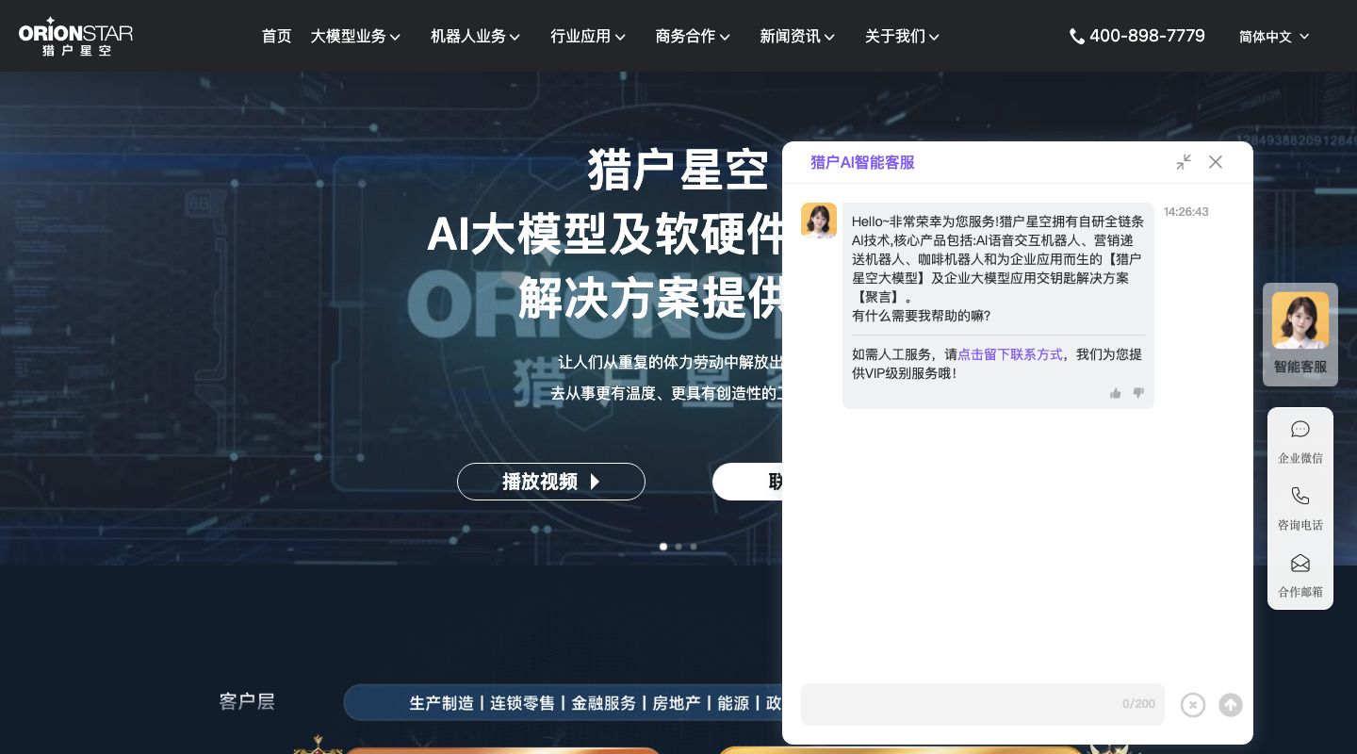Select the second carousel dot
This screenshot has width=1357, height=754.
pyautogui.click(x=678, y=547)
